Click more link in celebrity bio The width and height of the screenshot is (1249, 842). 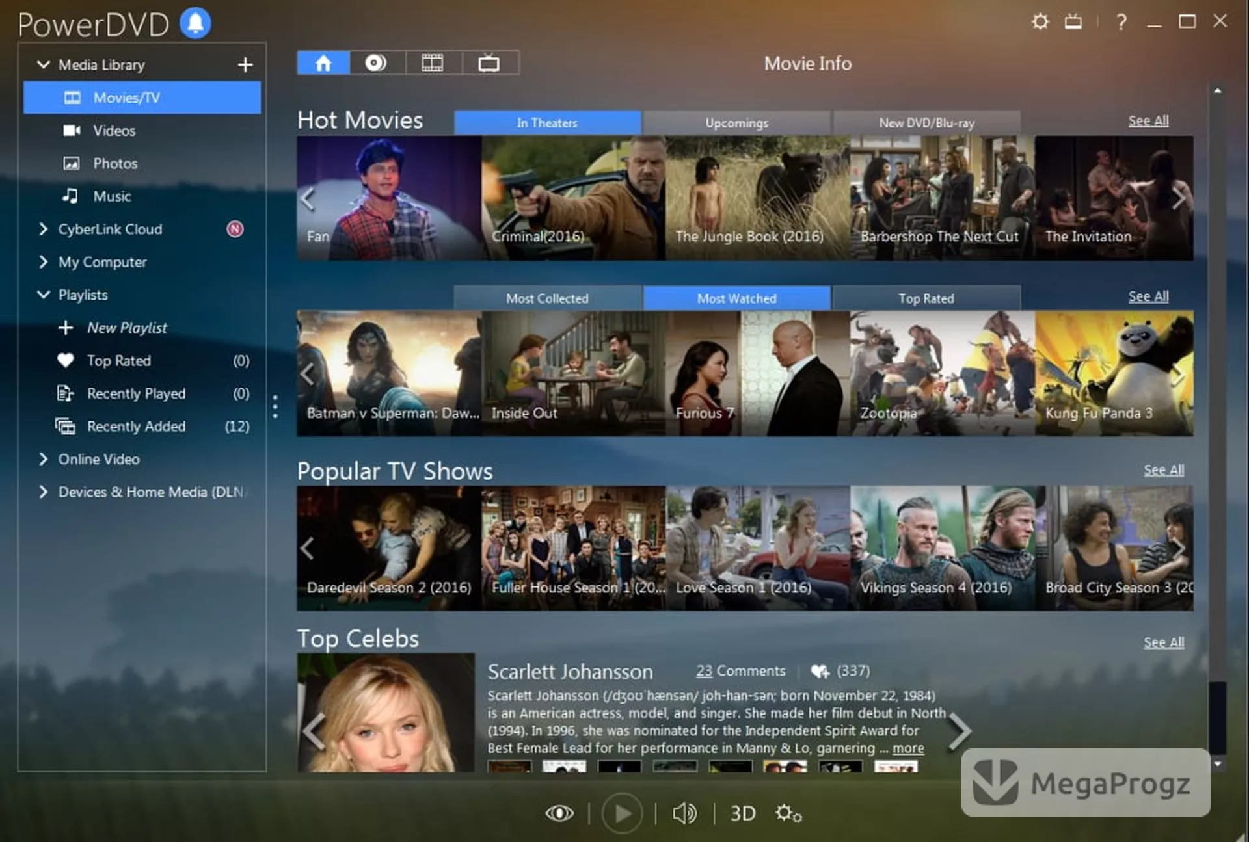[908, 748]
